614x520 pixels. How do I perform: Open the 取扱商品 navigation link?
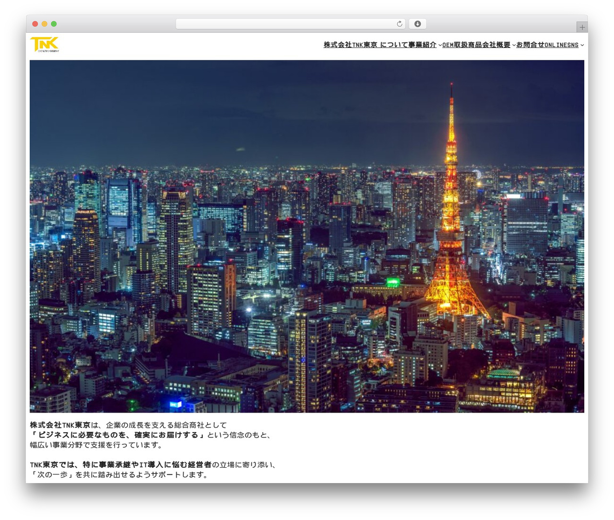tap(468, 45)
